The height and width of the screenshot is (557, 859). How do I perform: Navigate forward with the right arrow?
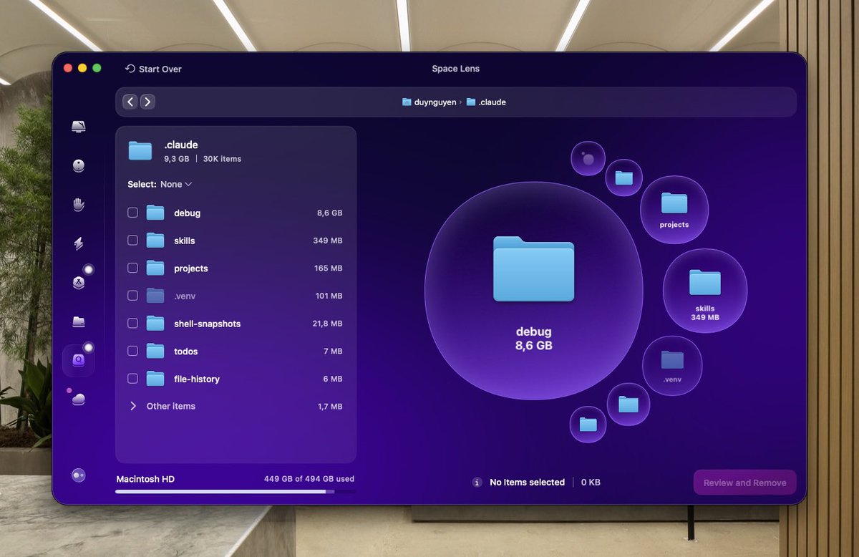(147, 102)
